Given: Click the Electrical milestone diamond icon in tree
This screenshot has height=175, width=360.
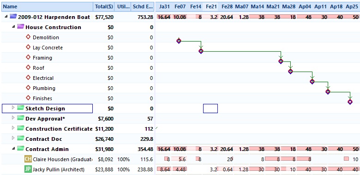Looking at the screenshot, I should point(28,78).
